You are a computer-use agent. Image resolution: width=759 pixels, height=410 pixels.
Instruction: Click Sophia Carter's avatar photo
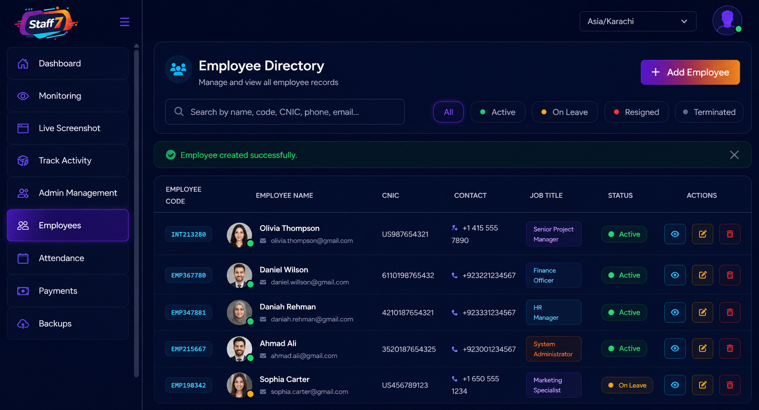[239, 385]
